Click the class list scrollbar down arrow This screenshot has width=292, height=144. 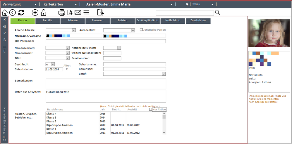click(164, 133)
